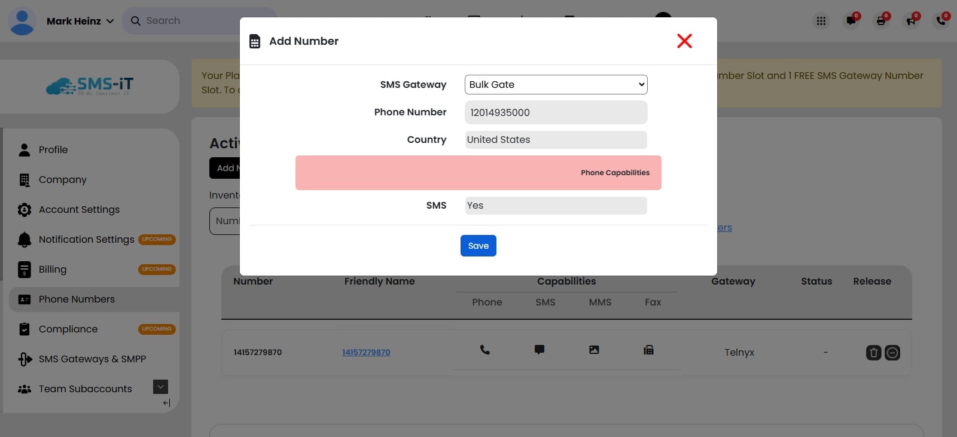The width and height of the screenshot is (957, 437).
Task: Click SMS capability icon for 14157279870
Action: pos(540,350)
